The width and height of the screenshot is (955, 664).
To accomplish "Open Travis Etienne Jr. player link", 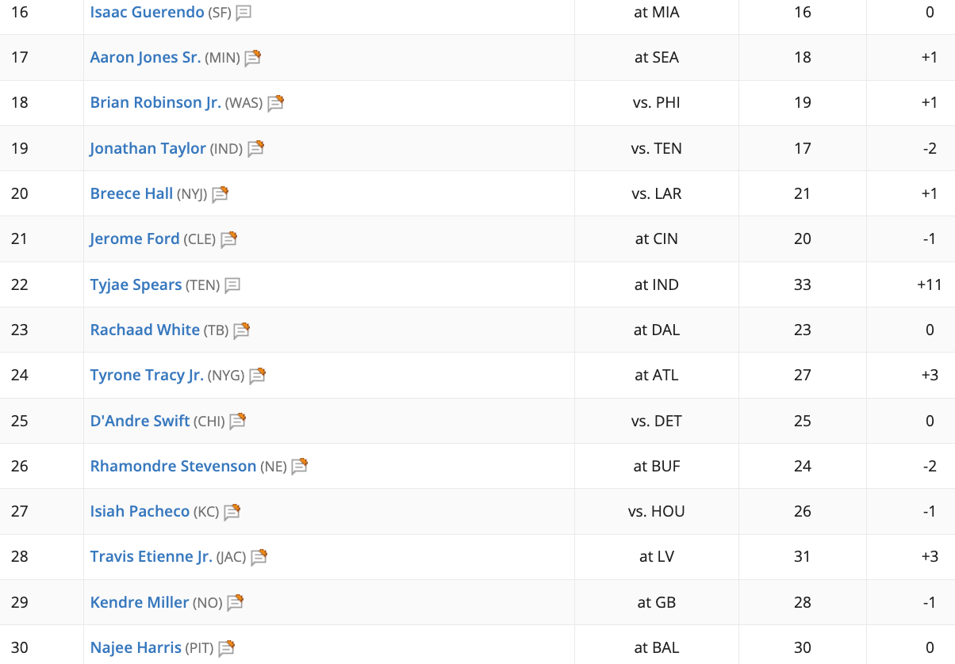I will 151,557.
